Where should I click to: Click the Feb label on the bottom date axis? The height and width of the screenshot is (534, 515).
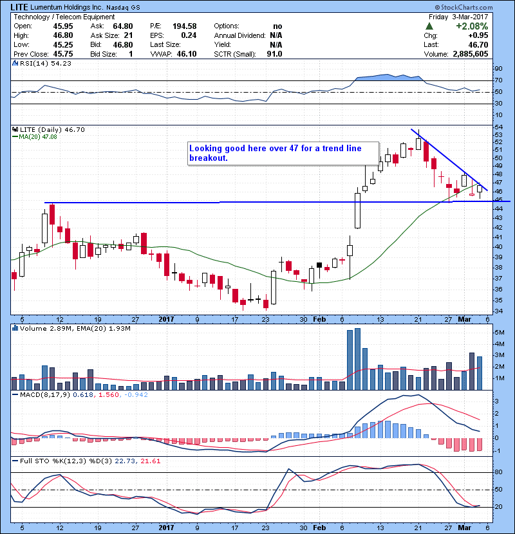[x=319, y=528]
